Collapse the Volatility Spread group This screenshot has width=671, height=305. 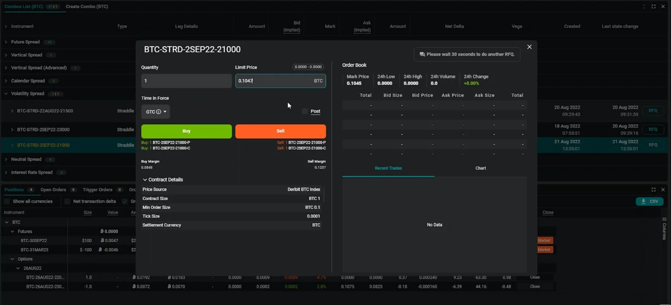click(6, 94)
